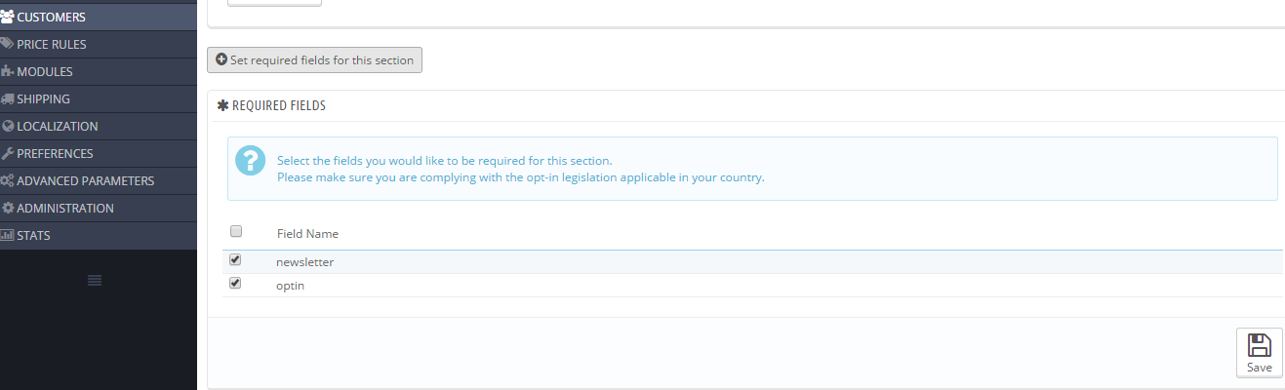This screenshot has height=390, width=1285.
Task: Save the required fields settings
Action: (1259, 352)
